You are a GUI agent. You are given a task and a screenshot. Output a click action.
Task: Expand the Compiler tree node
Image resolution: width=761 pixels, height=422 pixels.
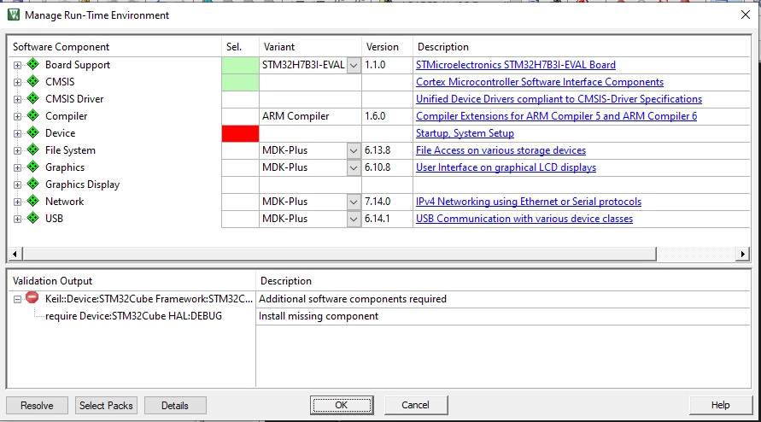(x=17, y=116)
